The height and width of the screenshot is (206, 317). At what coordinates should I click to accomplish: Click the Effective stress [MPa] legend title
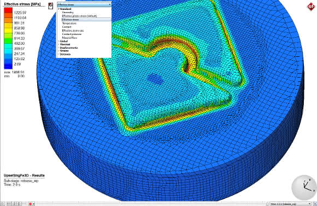[x=22, y=4]
